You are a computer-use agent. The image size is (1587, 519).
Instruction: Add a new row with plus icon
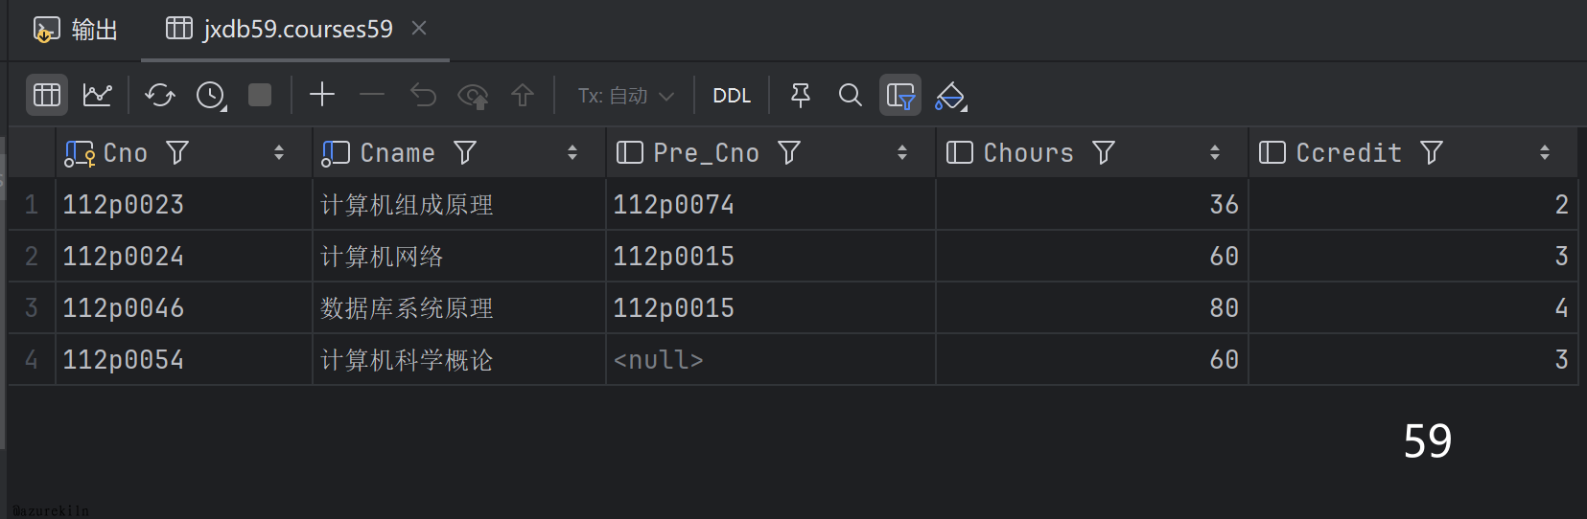click(x=322, y=94)
